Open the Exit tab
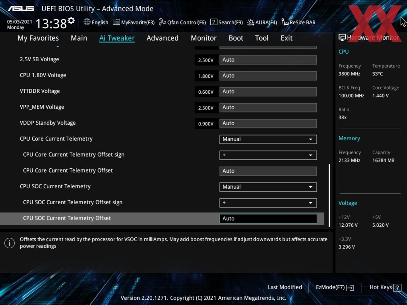Viewport: 407px width, 305px height. [x=286, y=38]
